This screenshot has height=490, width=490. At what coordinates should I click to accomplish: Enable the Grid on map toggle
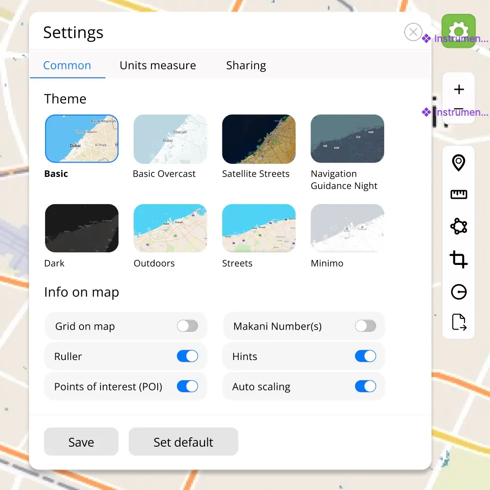pyautogui.click(x=187, y=326)
